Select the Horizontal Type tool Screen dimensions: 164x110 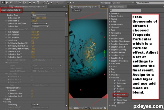click(38, 2)
